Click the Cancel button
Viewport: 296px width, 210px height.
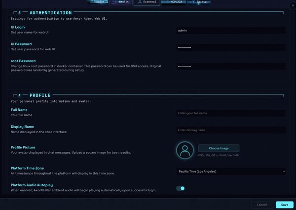[262, 205]
